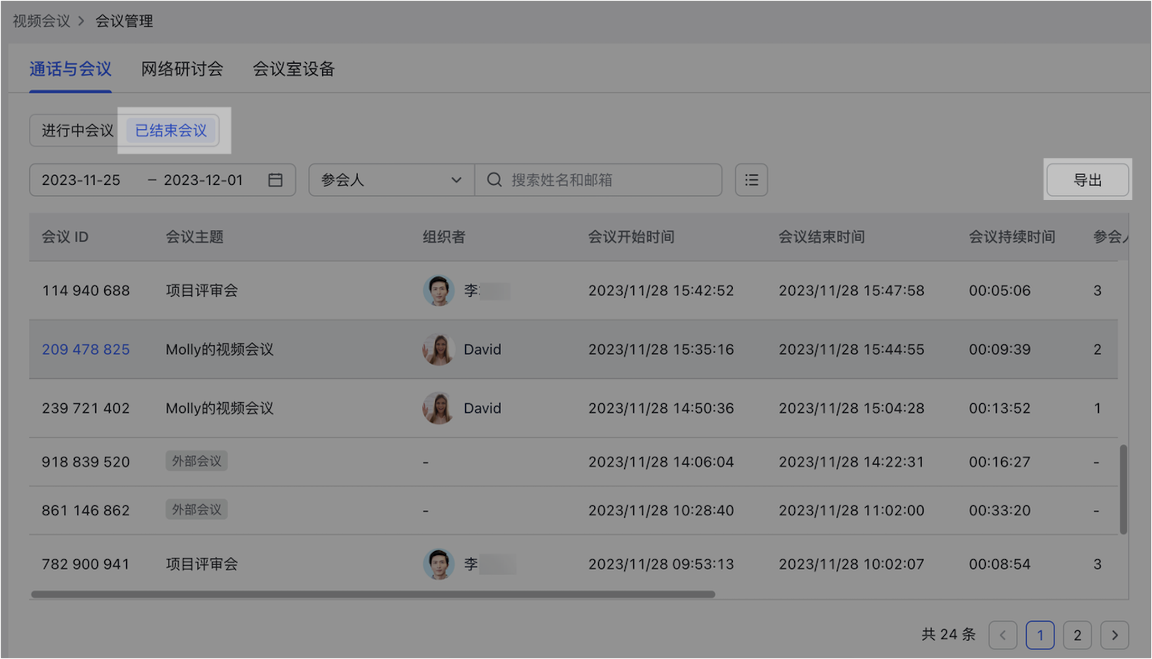Click the horizontal table scrollbar
This screenshot has width=1152, height=659.
tap(373, 594)
